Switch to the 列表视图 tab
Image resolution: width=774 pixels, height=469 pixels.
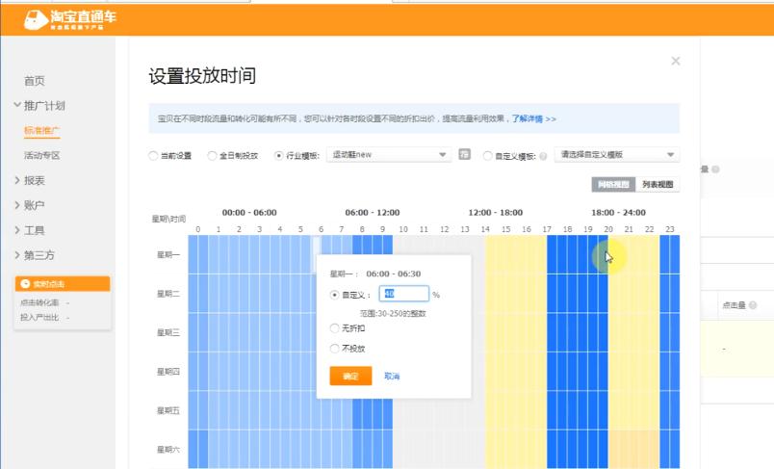pyautogui.click(x=658, y=184)
